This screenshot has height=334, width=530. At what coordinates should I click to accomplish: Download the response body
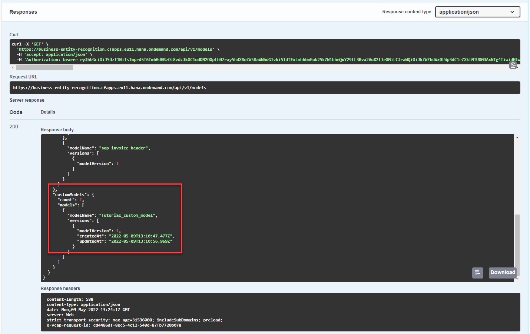pyautogui.click(x=503, y=273)
